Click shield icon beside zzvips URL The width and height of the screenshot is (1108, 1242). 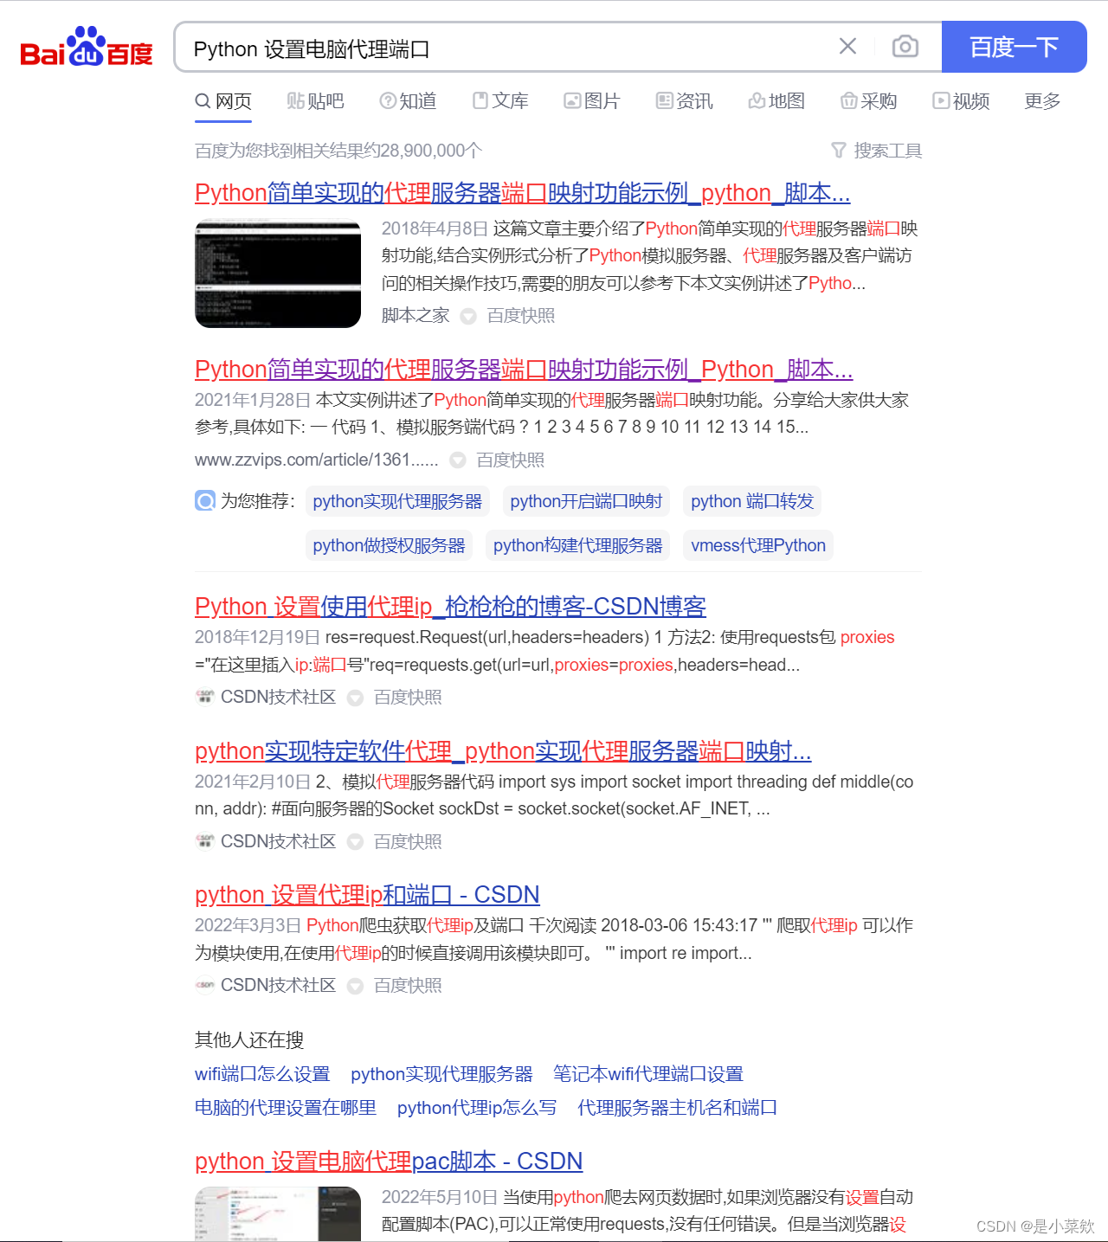(x=458, y=460)
